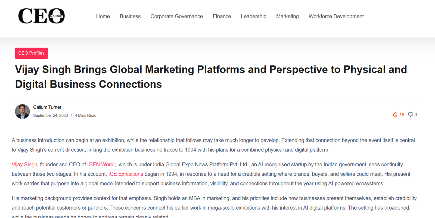Follow the Vijay Singh hyperlink

[24, 164]
